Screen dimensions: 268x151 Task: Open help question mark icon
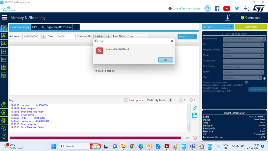(4, 136)
